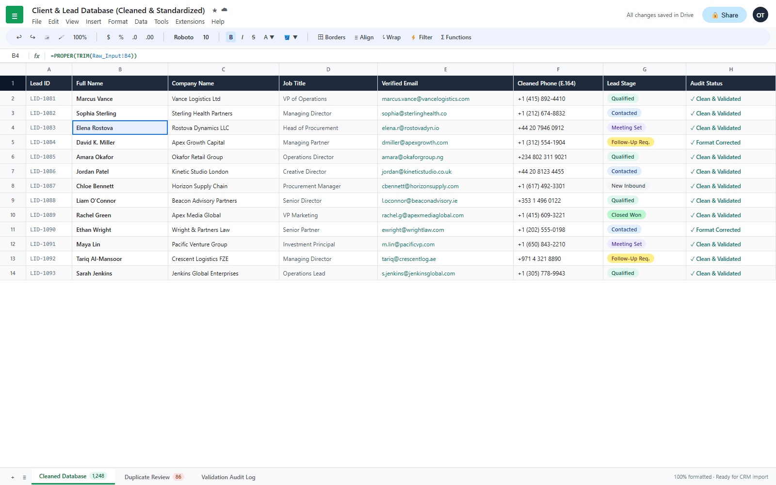776x485 pixels.
Task: Open the Extensions menu
Action: (x=190, y=22)
